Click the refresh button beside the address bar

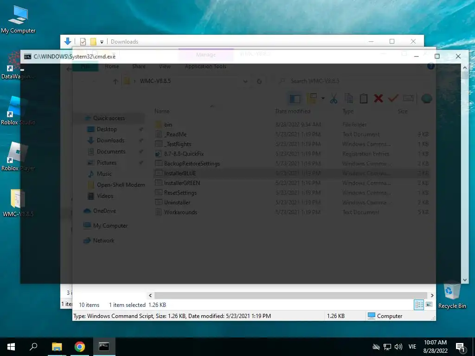click(259, 81)
